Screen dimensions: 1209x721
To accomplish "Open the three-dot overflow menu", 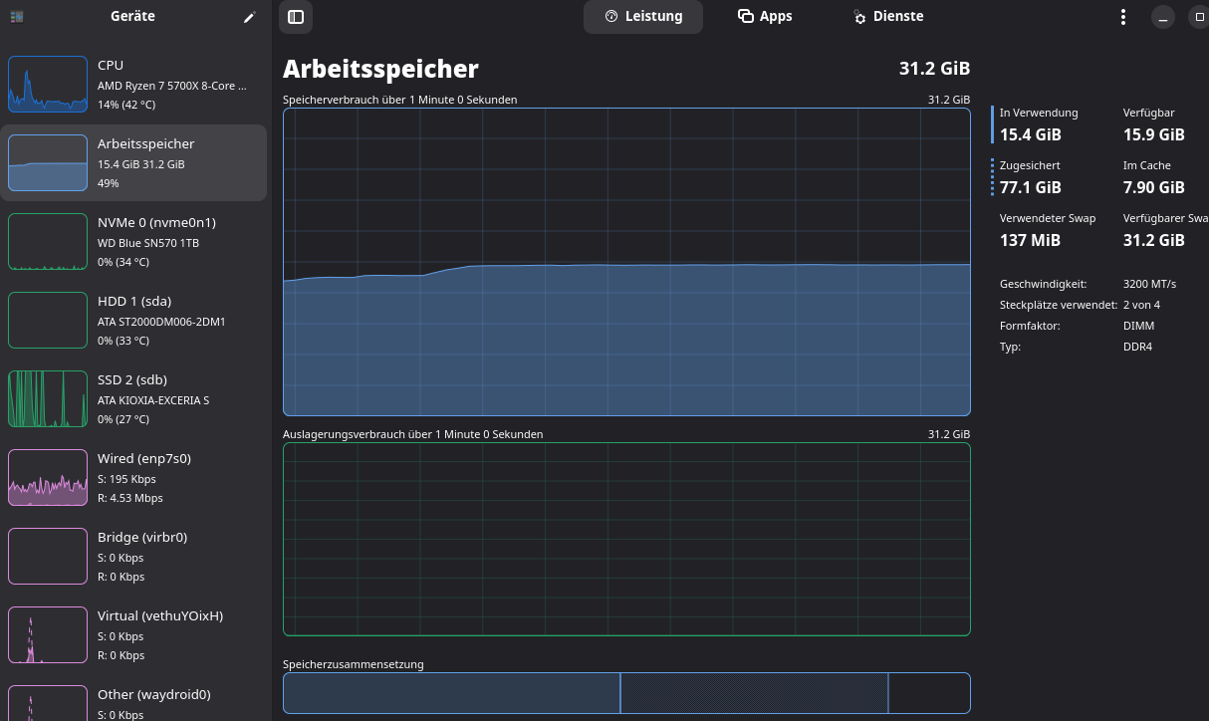I will (x=1122, y=16).
